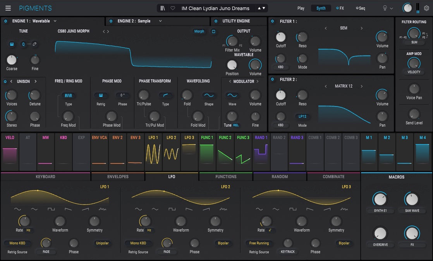Select LFO 3 saw-down waveform shape icon

tap(310, 209)
